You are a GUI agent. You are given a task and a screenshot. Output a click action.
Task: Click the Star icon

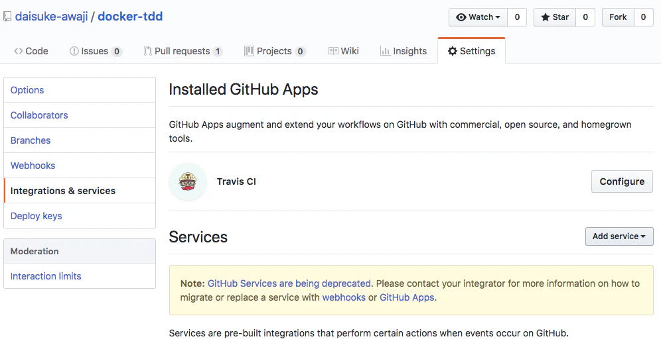click(x=546, y=17)
